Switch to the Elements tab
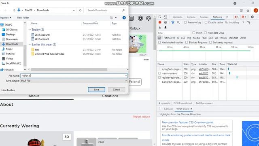Viewport: 259px width, 146px height. (x=177, y=17)
